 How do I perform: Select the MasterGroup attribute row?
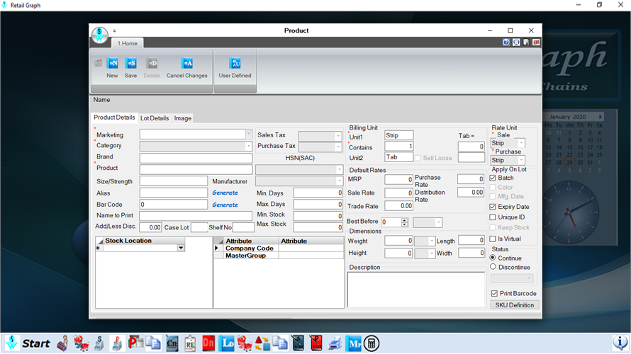click(279, 256)
